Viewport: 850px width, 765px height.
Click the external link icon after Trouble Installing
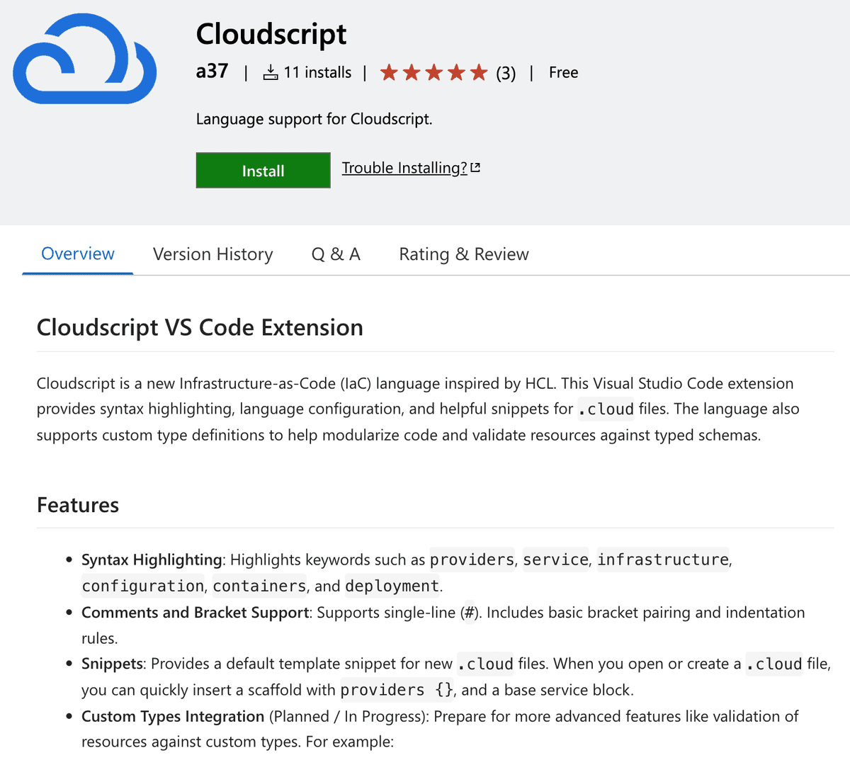tap(475, 168)
